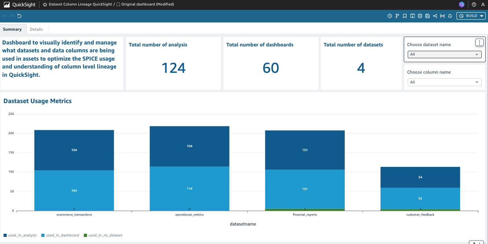This screenshot has height=244, width=488.
Task: Launch the Amazon Q assistant icon
Action: click(x=461, y=4)
